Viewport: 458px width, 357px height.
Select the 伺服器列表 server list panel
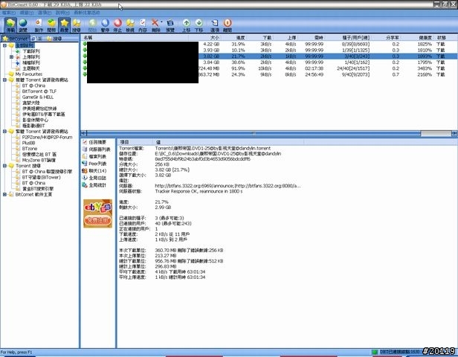(x=97, y=149)
